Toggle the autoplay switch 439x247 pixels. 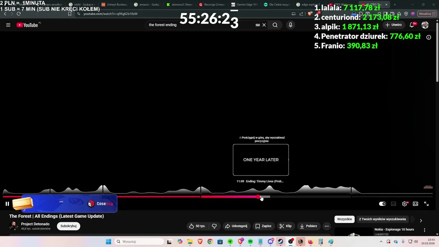point(382,204)
